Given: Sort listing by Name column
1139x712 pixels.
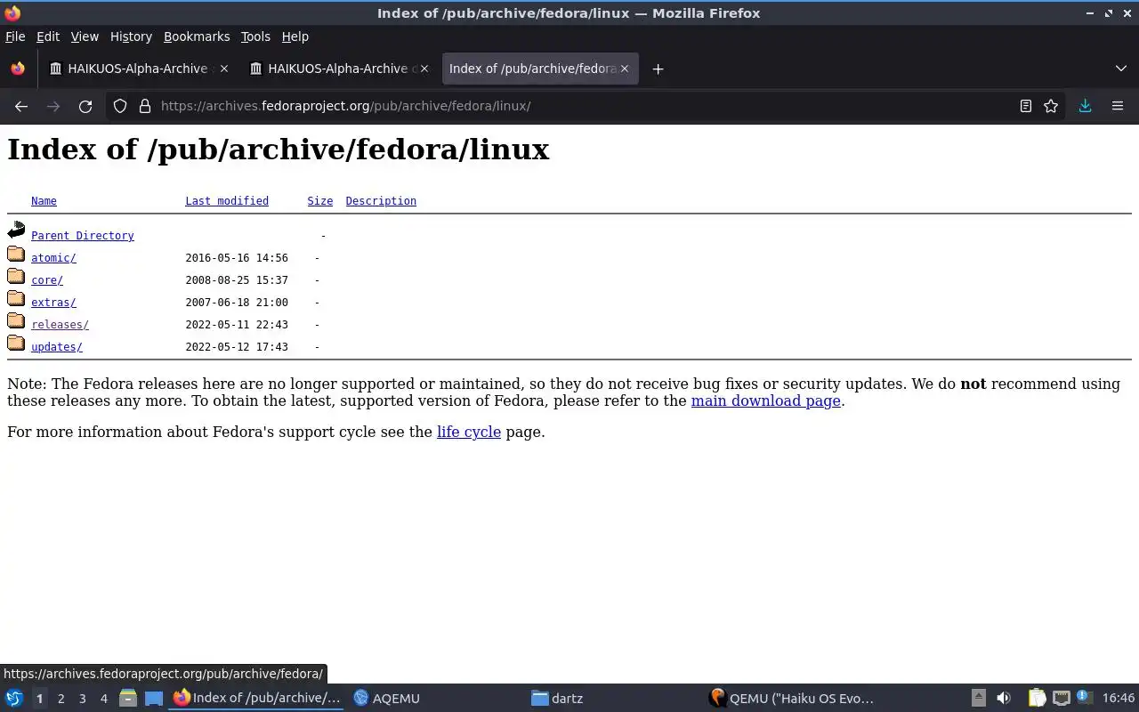Looking at the screenshot, I should coord(44,201).
